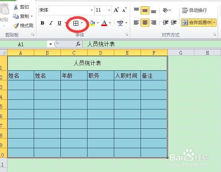Select the Format Painter (格式刷) brush
This screenshot has width=221, height=172.
click(x=16, y=25)
